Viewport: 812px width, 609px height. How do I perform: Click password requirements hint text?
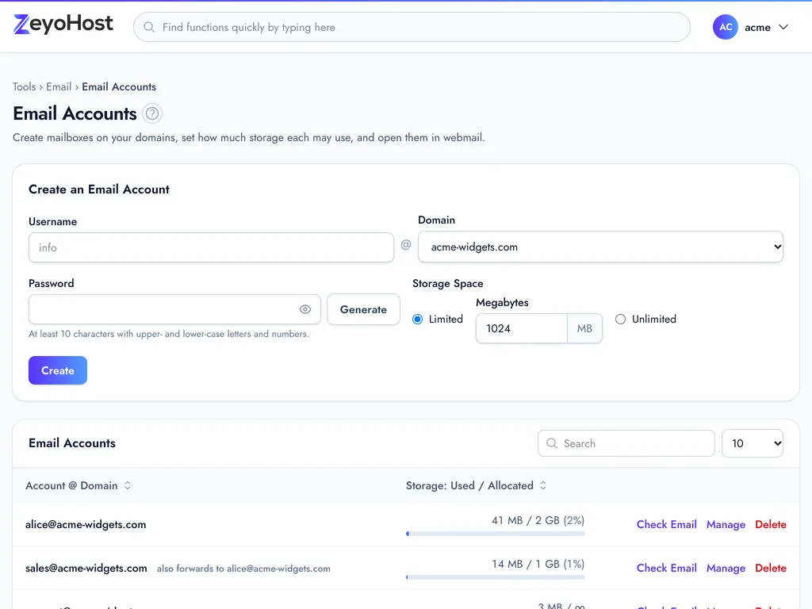coord(168,334)
